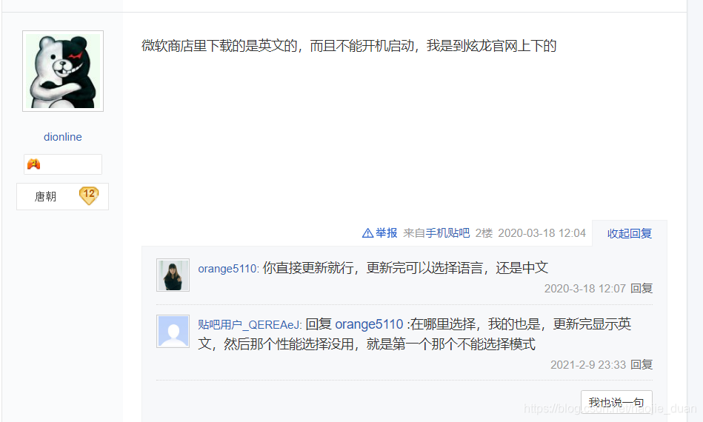Click orange5110 mention in second reply

pyautogui.click(x=369, y=324)
